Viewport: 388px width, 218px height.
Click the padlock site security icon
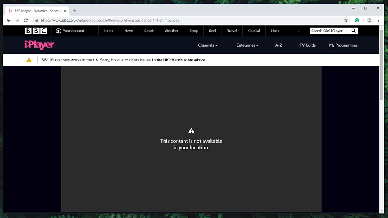36,20
